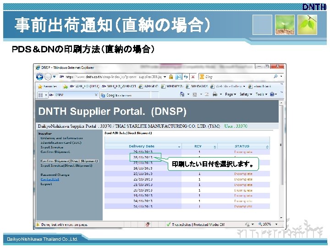This screenshot has width=330, height=248.
Task: Open the Password Change link
Action: tap(55, 175)
